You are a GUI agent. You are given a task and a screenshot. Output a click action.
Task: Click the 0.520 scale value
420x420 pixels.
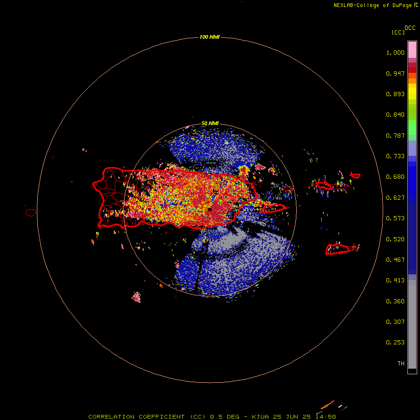[x=395, y=239]
